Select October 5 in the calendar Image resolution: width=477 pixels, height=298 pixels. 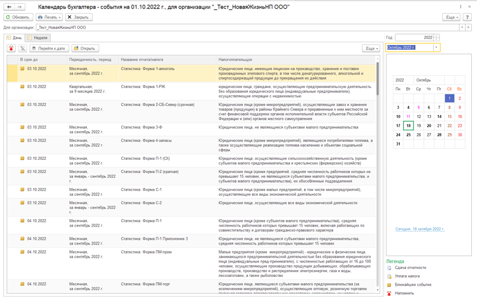pos(419,107)
